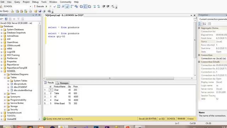Click the Categorized view icon in Properties

point(200,24)
